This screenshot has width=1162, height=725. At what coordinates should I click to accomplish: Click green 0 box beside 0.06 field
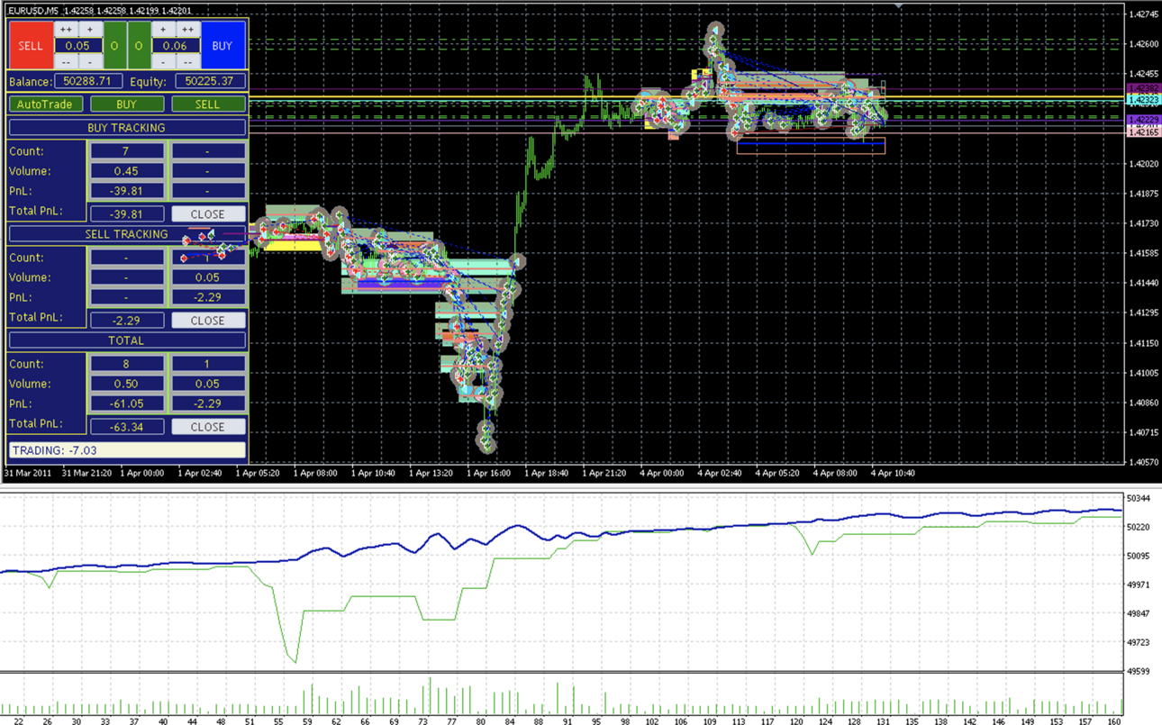(x=139, y=45)
